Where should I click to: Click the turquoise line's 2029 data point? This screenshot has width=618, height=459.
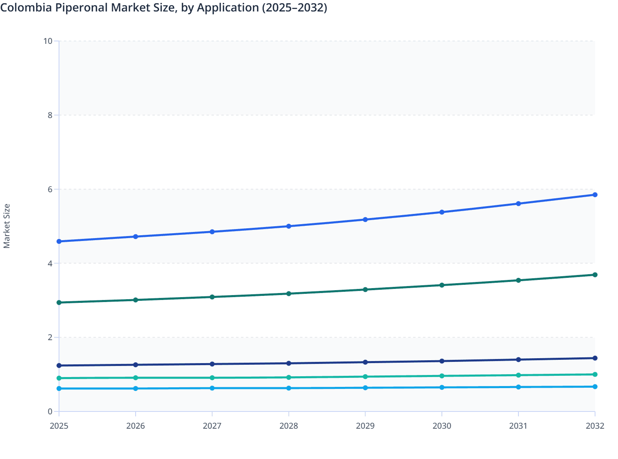pyautogui.click(x=365, y=377)
